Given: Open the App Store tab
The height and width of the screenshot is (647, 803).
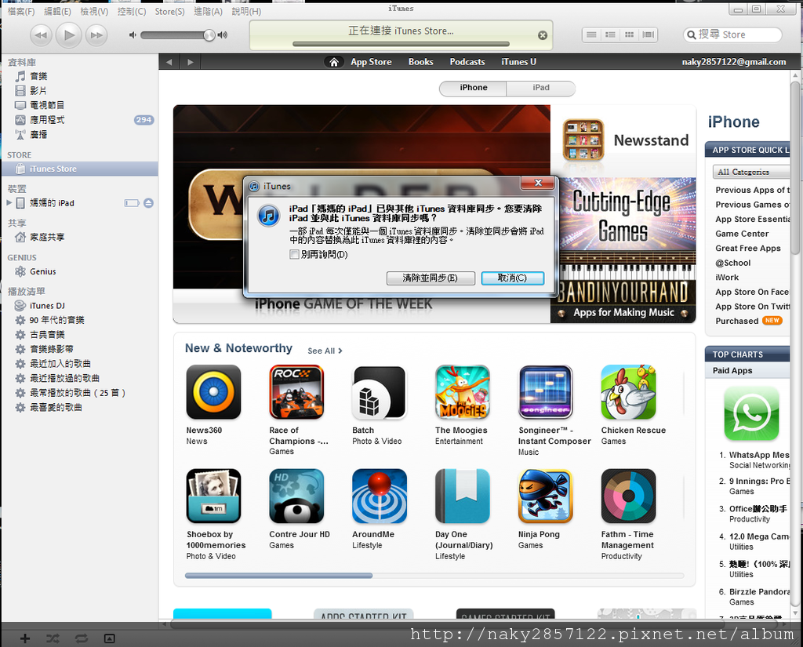Looking at the screenshot, I should click(x=371, y=62).
